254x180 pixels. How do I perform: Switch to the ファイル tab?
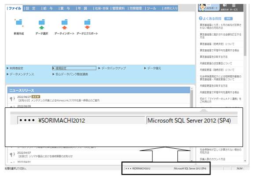coord(14,8)
